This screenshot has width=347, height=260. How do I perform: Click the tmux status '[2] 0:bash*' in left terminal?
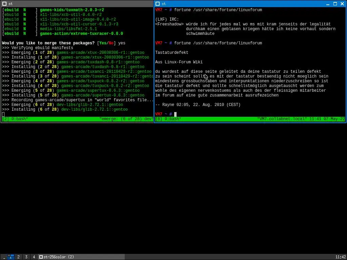pyautogui.click(x=15, y=119)
